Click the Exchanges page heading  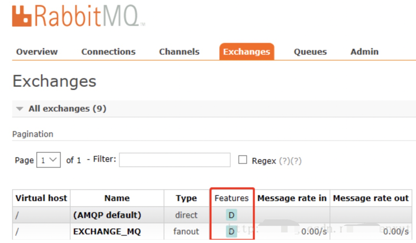tap(54, 81)
